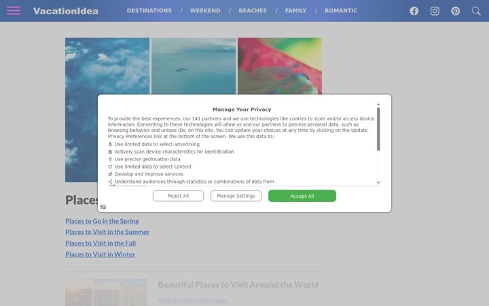The height and width of the screenshot is (306, 489).
Task: Click the cloudy sky photo thumbnail
Action: point(107,109)
